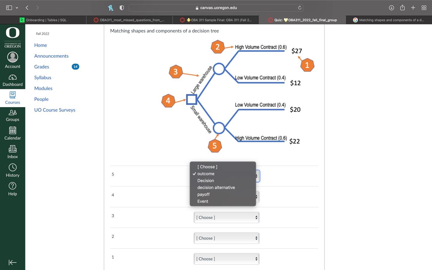
Task: Open the answer dropdown for item 2
Action: (226, 238)
